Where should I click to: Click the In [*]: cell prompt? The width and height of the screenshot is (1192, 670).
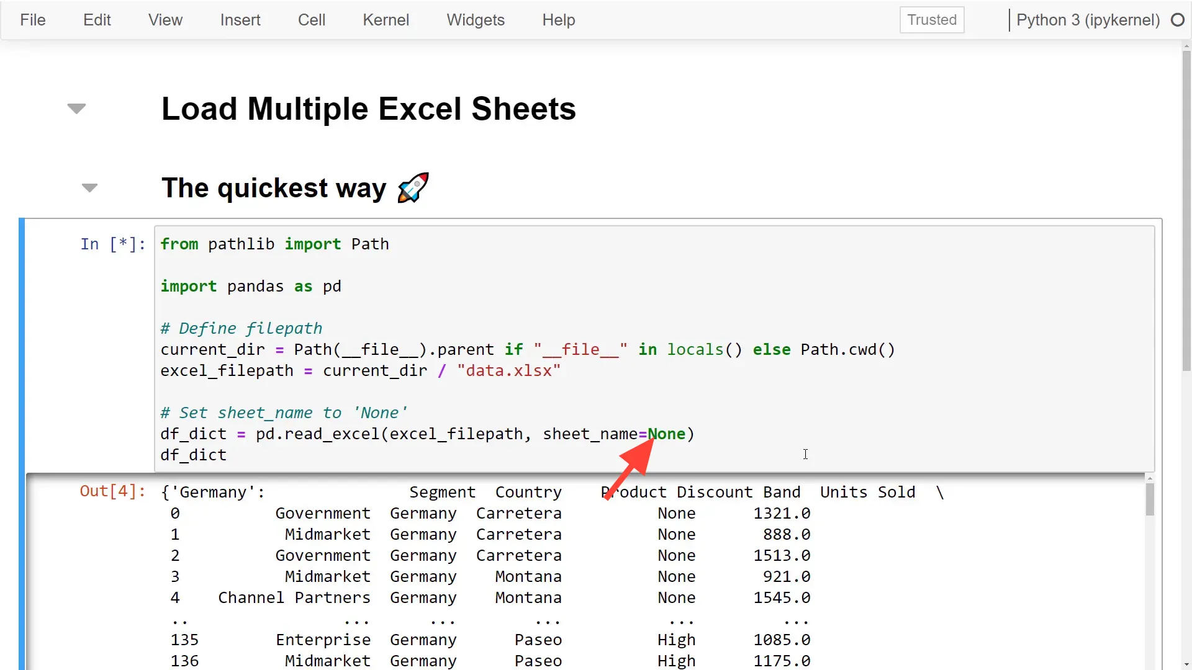[x=113, y=244]
